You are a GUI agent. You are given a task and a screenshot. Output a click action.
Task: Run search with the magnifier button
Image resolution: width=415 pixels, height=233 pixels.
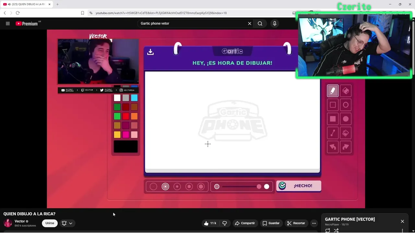point(260,23)
